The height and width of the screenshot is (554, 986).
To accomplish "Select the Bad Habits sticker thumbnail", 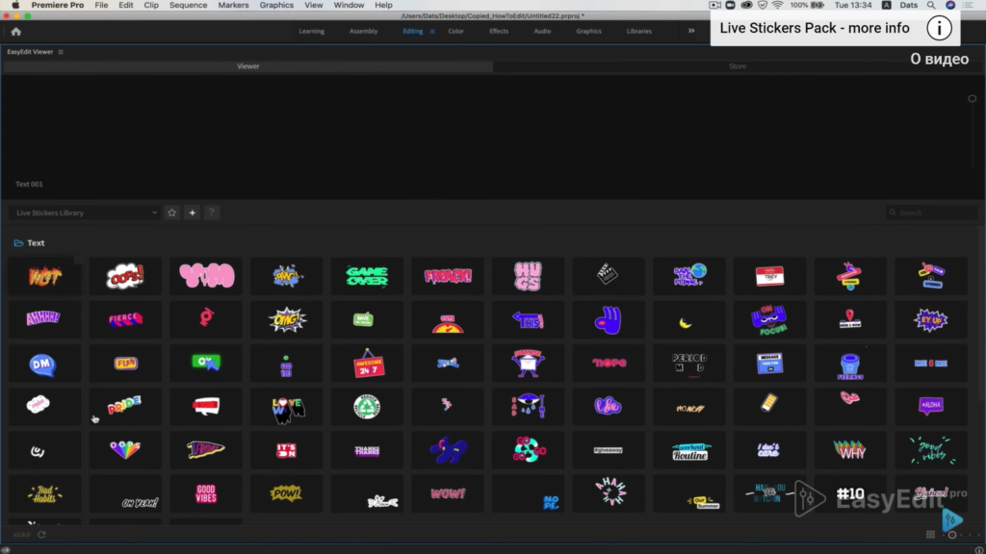I will tap(44, 493).
